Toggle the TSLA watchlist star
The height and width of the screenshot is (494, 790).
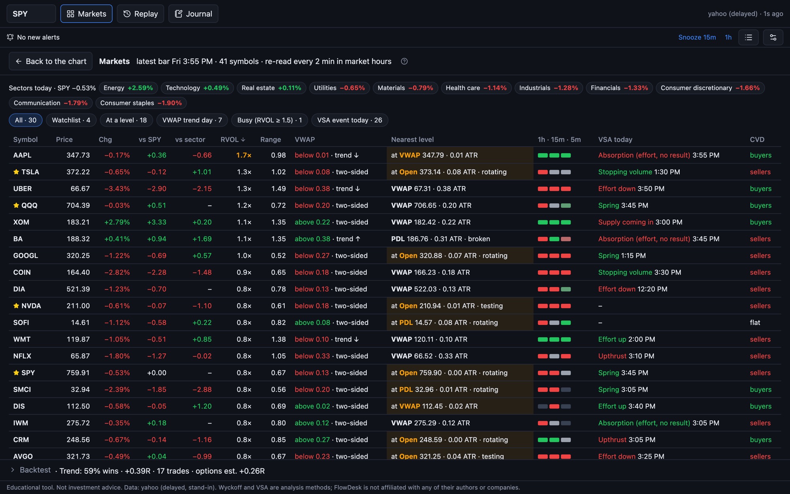click(x=16, y=172)
